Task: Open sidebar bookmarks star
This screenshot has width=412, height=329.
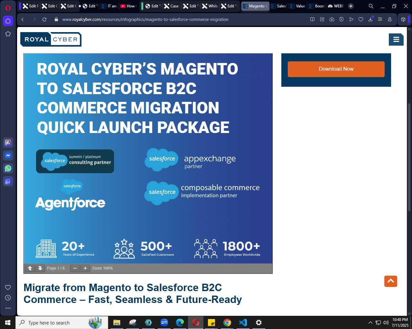Action: (x=8, y=34)
